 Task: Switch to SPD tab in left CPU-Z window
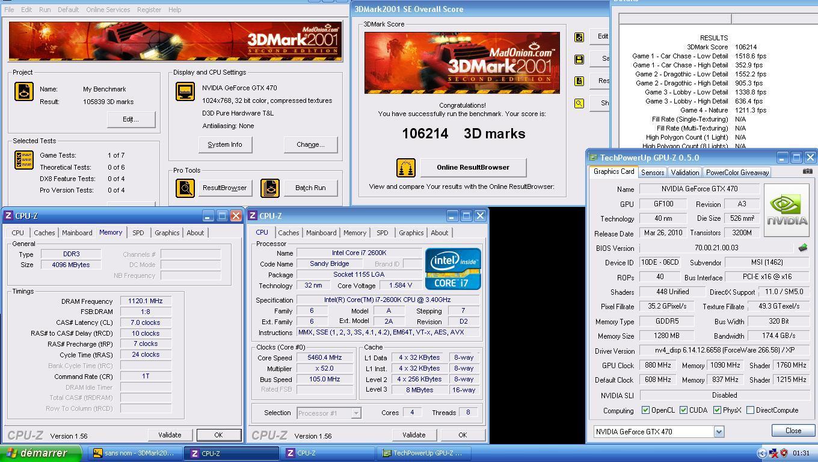pos(138,233)
